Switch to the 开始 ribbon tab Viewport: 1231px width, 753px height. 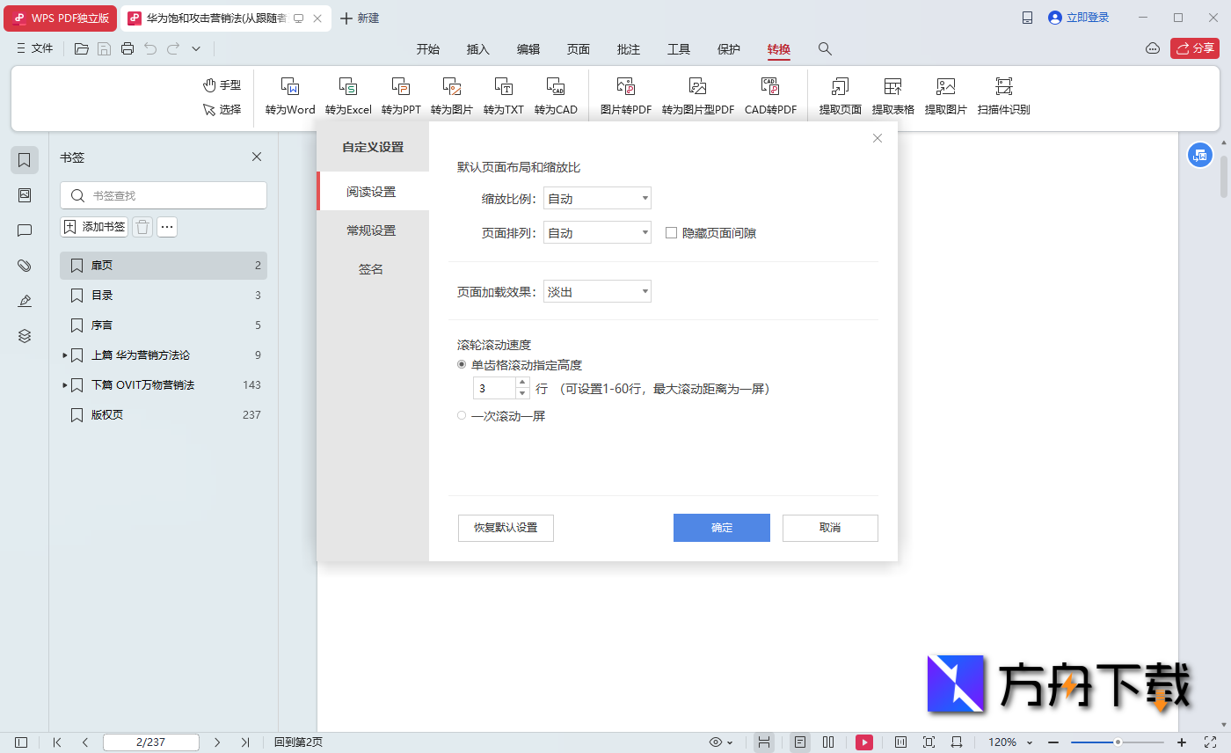428,49
